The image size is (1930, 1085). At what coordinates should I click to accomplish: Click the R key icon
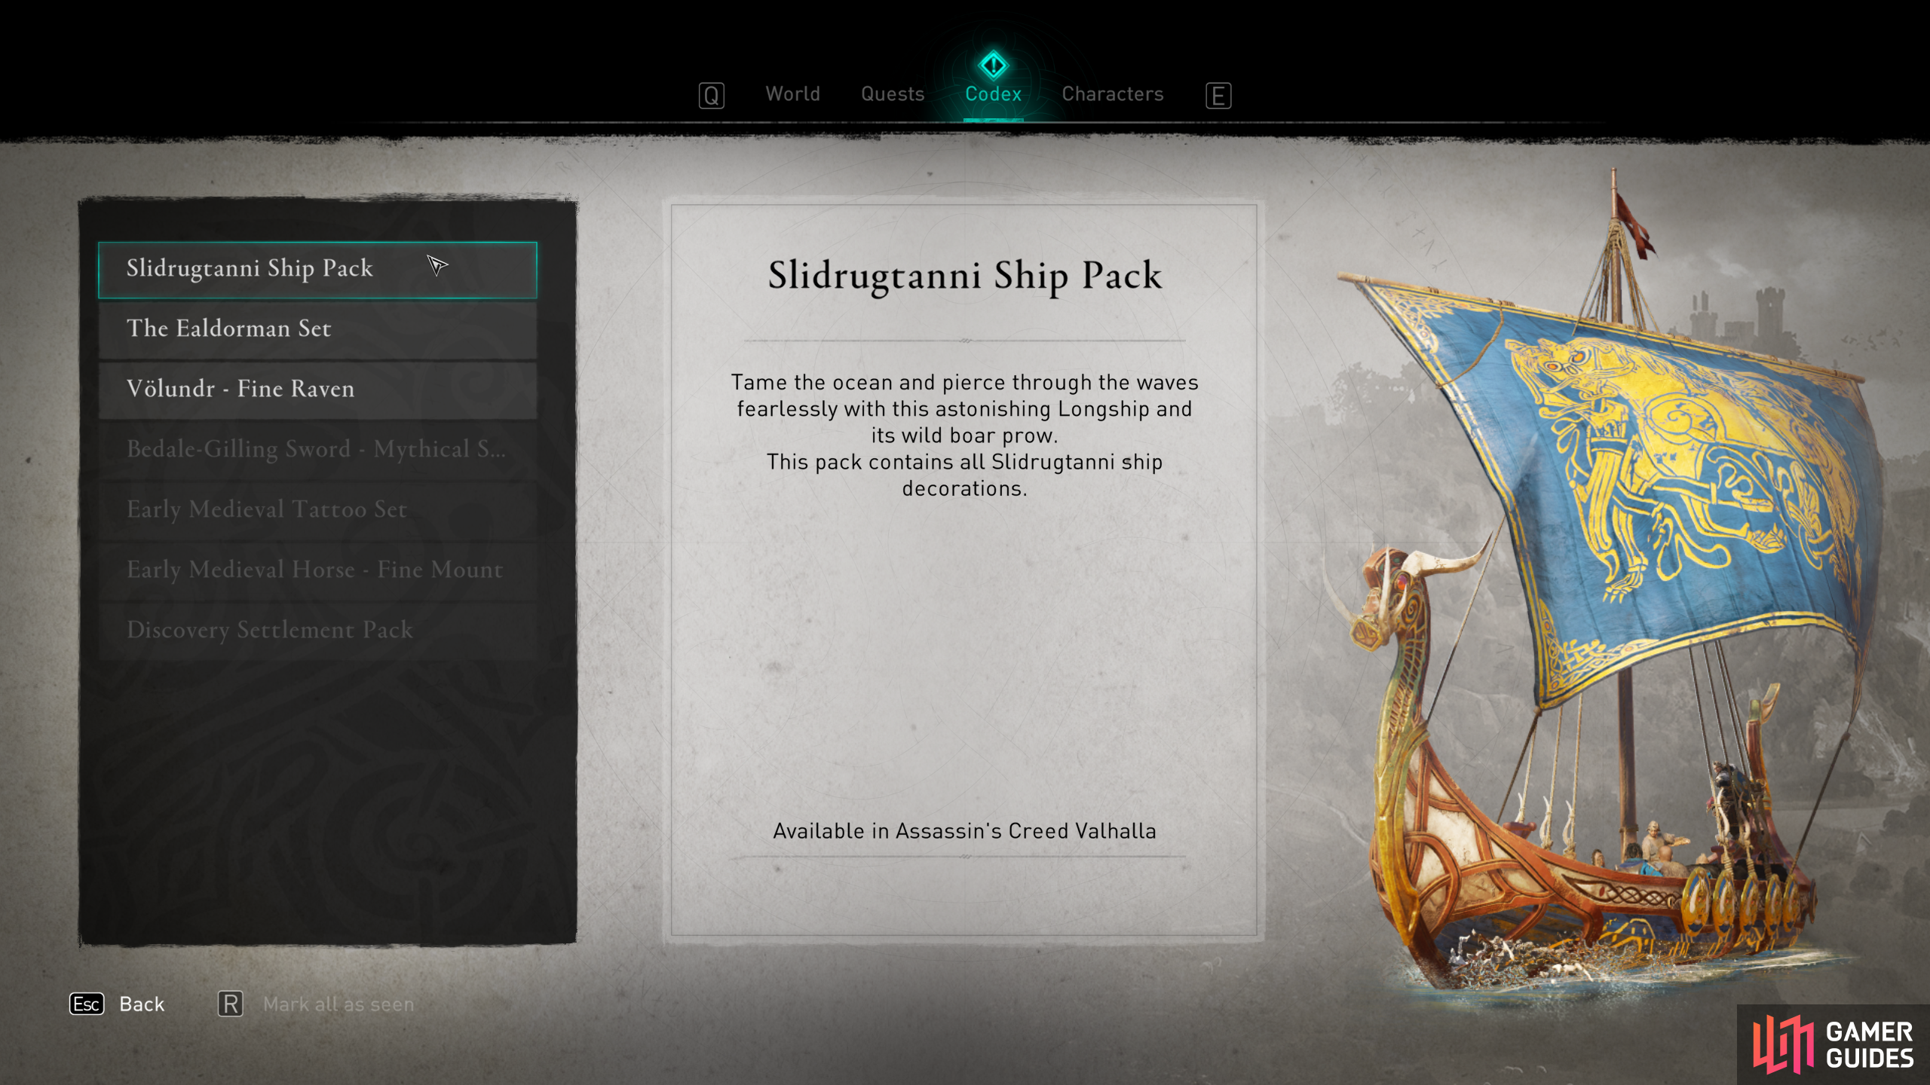231,1004
